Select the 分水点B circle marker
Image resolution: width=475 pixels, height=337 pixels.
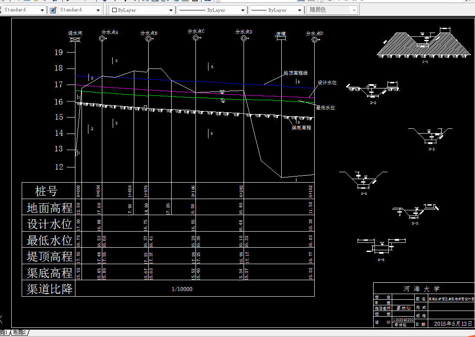148,39
